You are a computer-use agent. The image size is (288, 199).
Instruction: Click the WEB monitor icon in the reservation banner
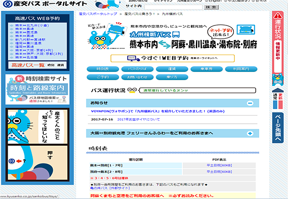[134, 59]
